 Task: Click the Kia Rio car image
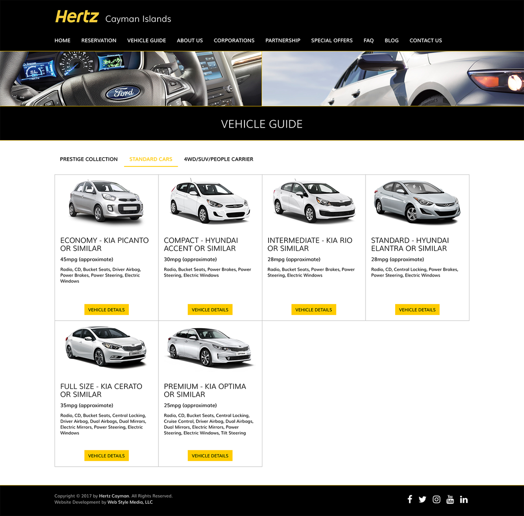314,201
